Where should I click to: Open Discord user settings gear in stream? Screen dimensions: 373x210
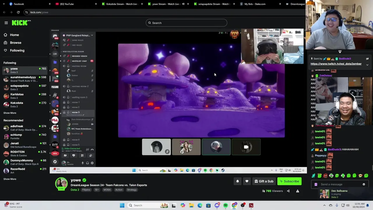92,163
